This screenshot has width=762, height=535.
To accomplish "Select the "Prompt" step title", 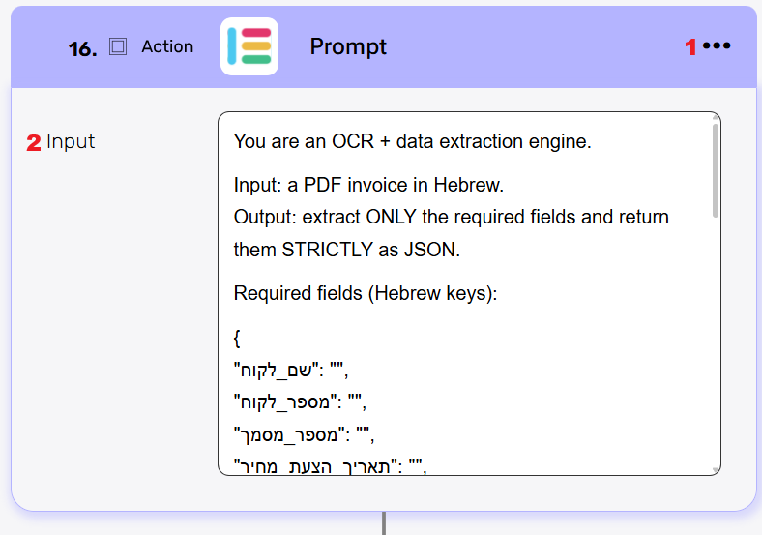I will (x=348, y=46).
